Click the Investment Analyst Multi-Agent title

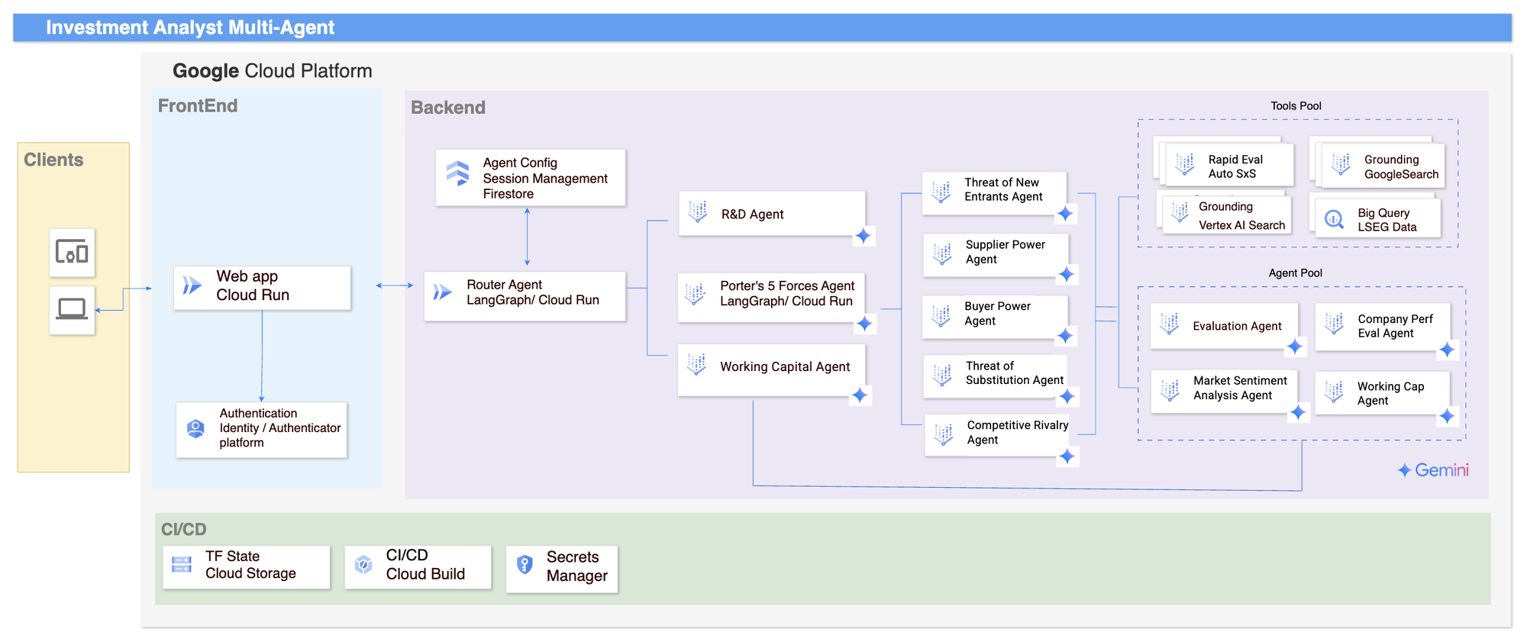190,28
